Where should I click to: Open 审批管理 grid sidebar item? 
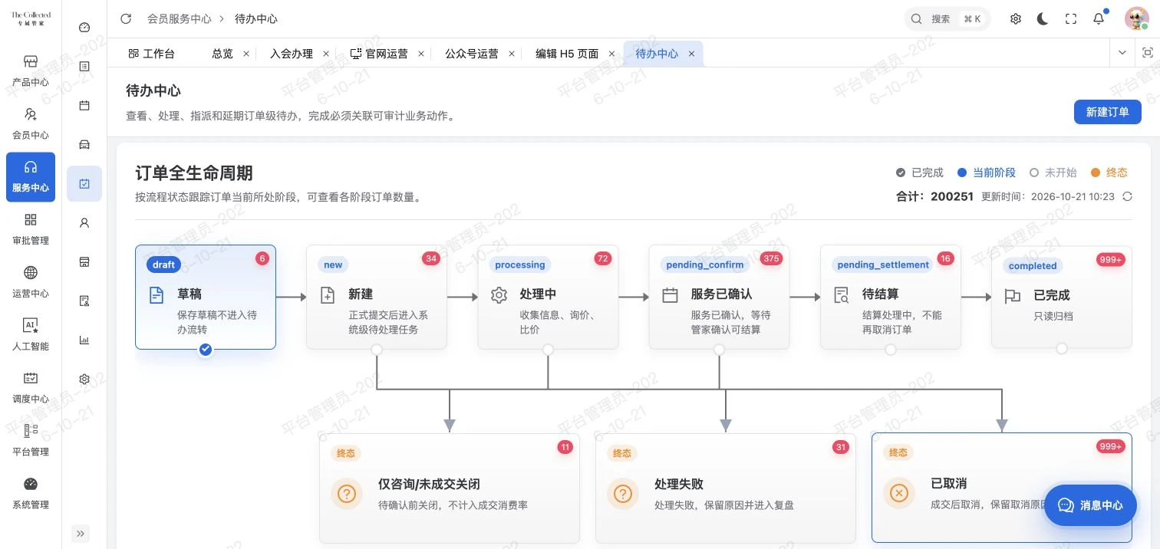tap(31, 229)
